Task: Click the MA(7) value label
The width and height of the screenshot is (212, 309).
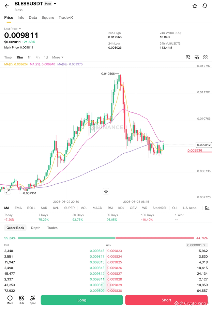Action: 16,64
